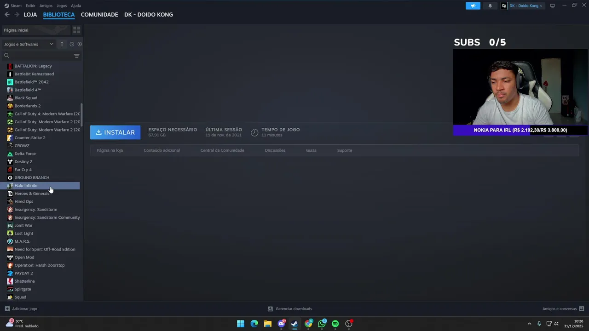Open Amigos e conversas

pyautogui.click(x=563, y=309)
